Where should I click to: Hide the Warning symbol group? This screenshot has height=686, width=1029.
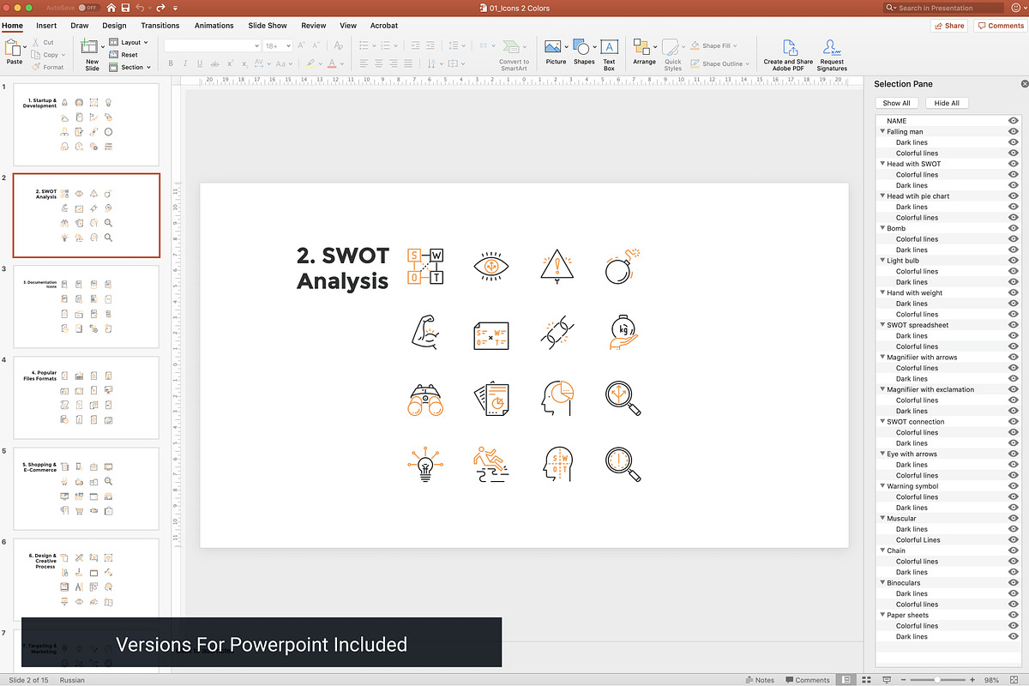[x=1013, y=486]
